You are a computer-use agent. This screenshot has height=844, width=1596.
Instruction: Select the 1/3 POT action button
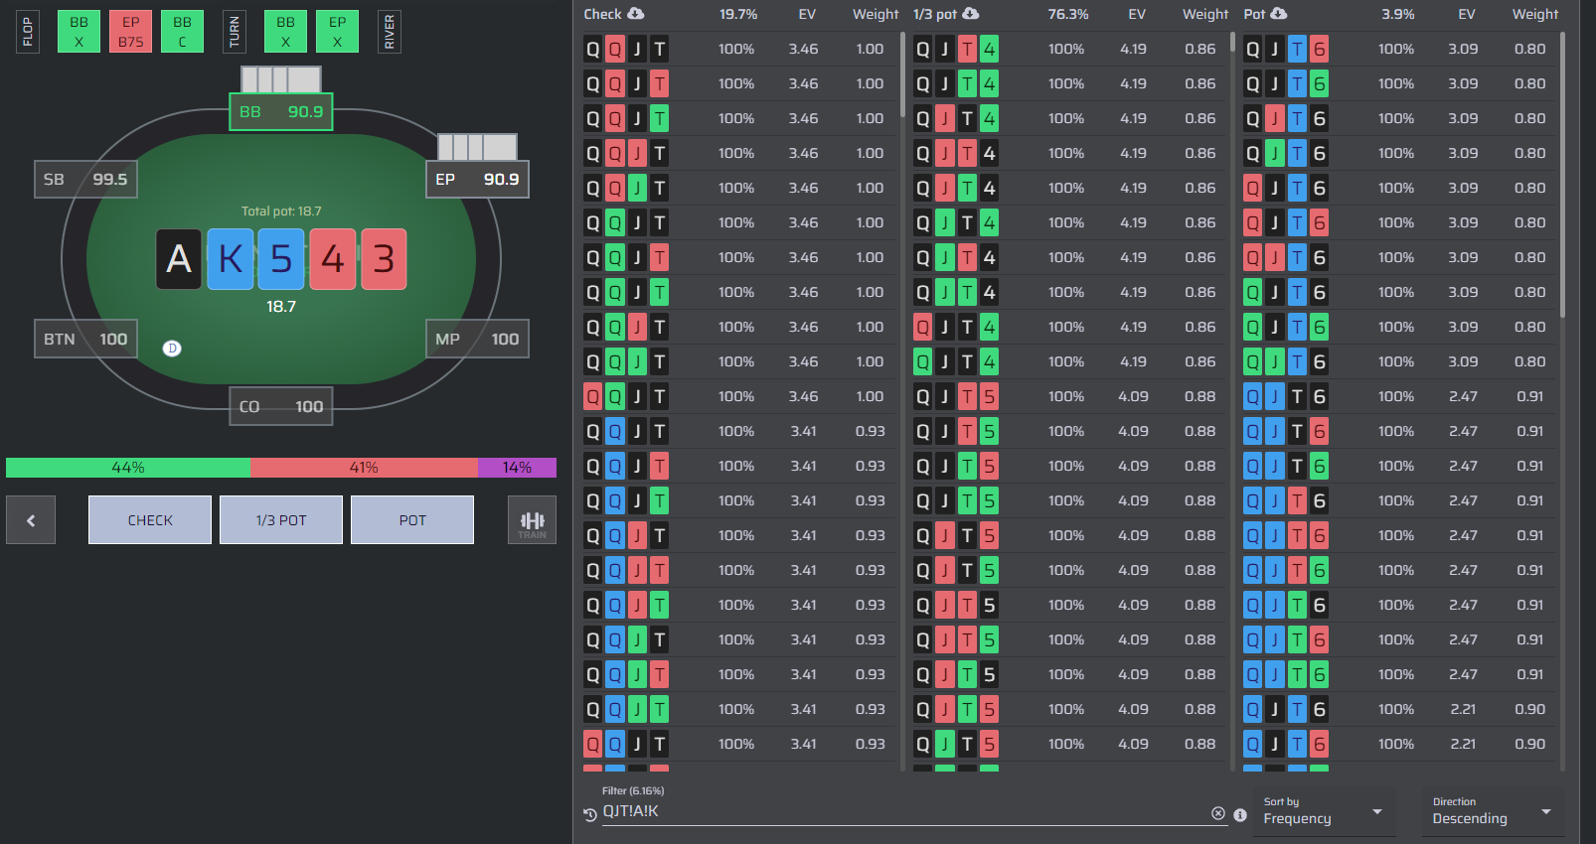[x=281, y=520]
